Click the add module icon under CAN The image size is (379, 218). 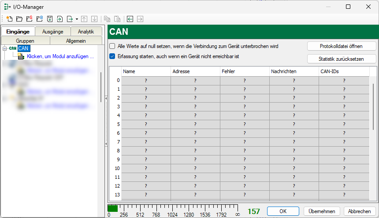click(x=21, y=56)
